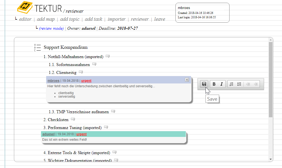Click the Save icon in comment toolbar
This screenshot has height=168, width=282.
click(x=204, y=84)
